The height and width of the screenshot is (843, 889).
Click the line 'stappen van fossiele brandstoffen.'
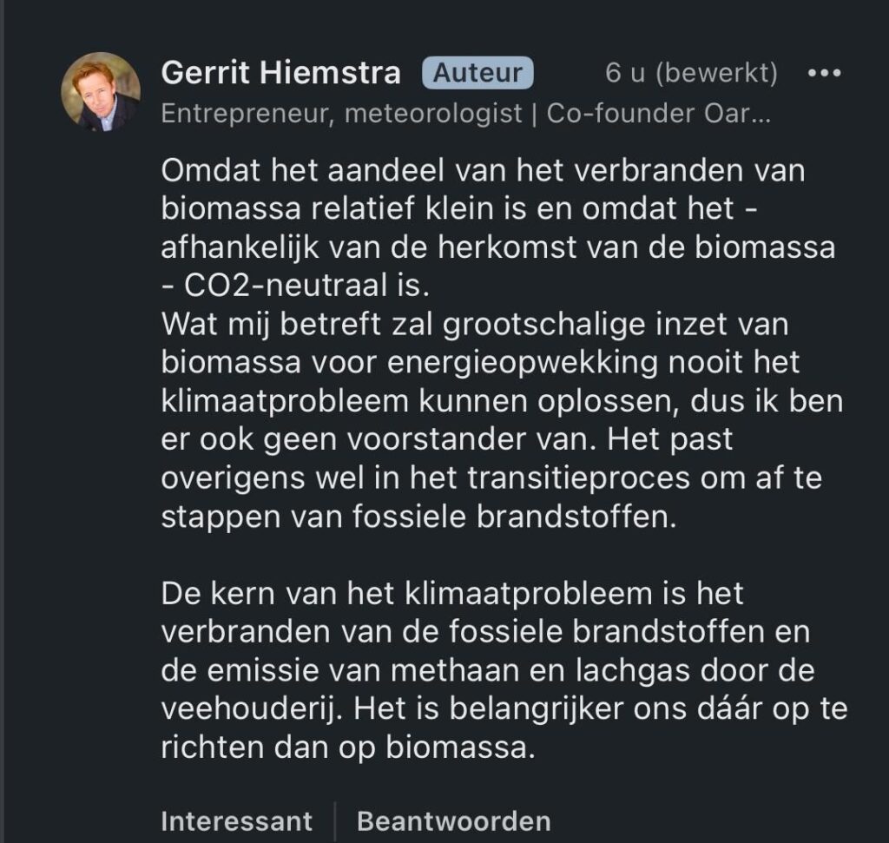point(419,517)
